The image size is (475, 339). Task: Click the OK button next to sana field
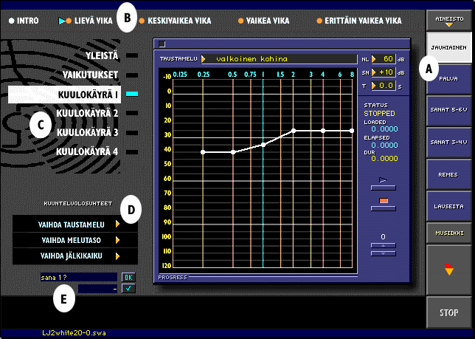[129, 277]
